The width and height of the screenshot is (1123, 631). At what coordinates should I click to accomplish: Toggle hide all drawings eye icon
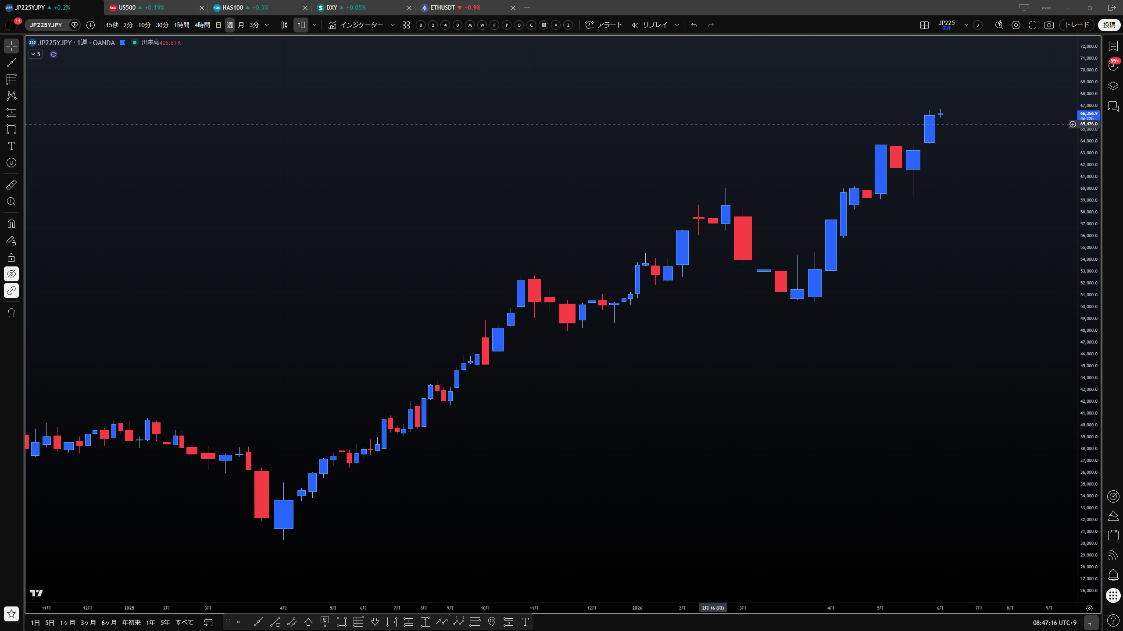[11, 274]
